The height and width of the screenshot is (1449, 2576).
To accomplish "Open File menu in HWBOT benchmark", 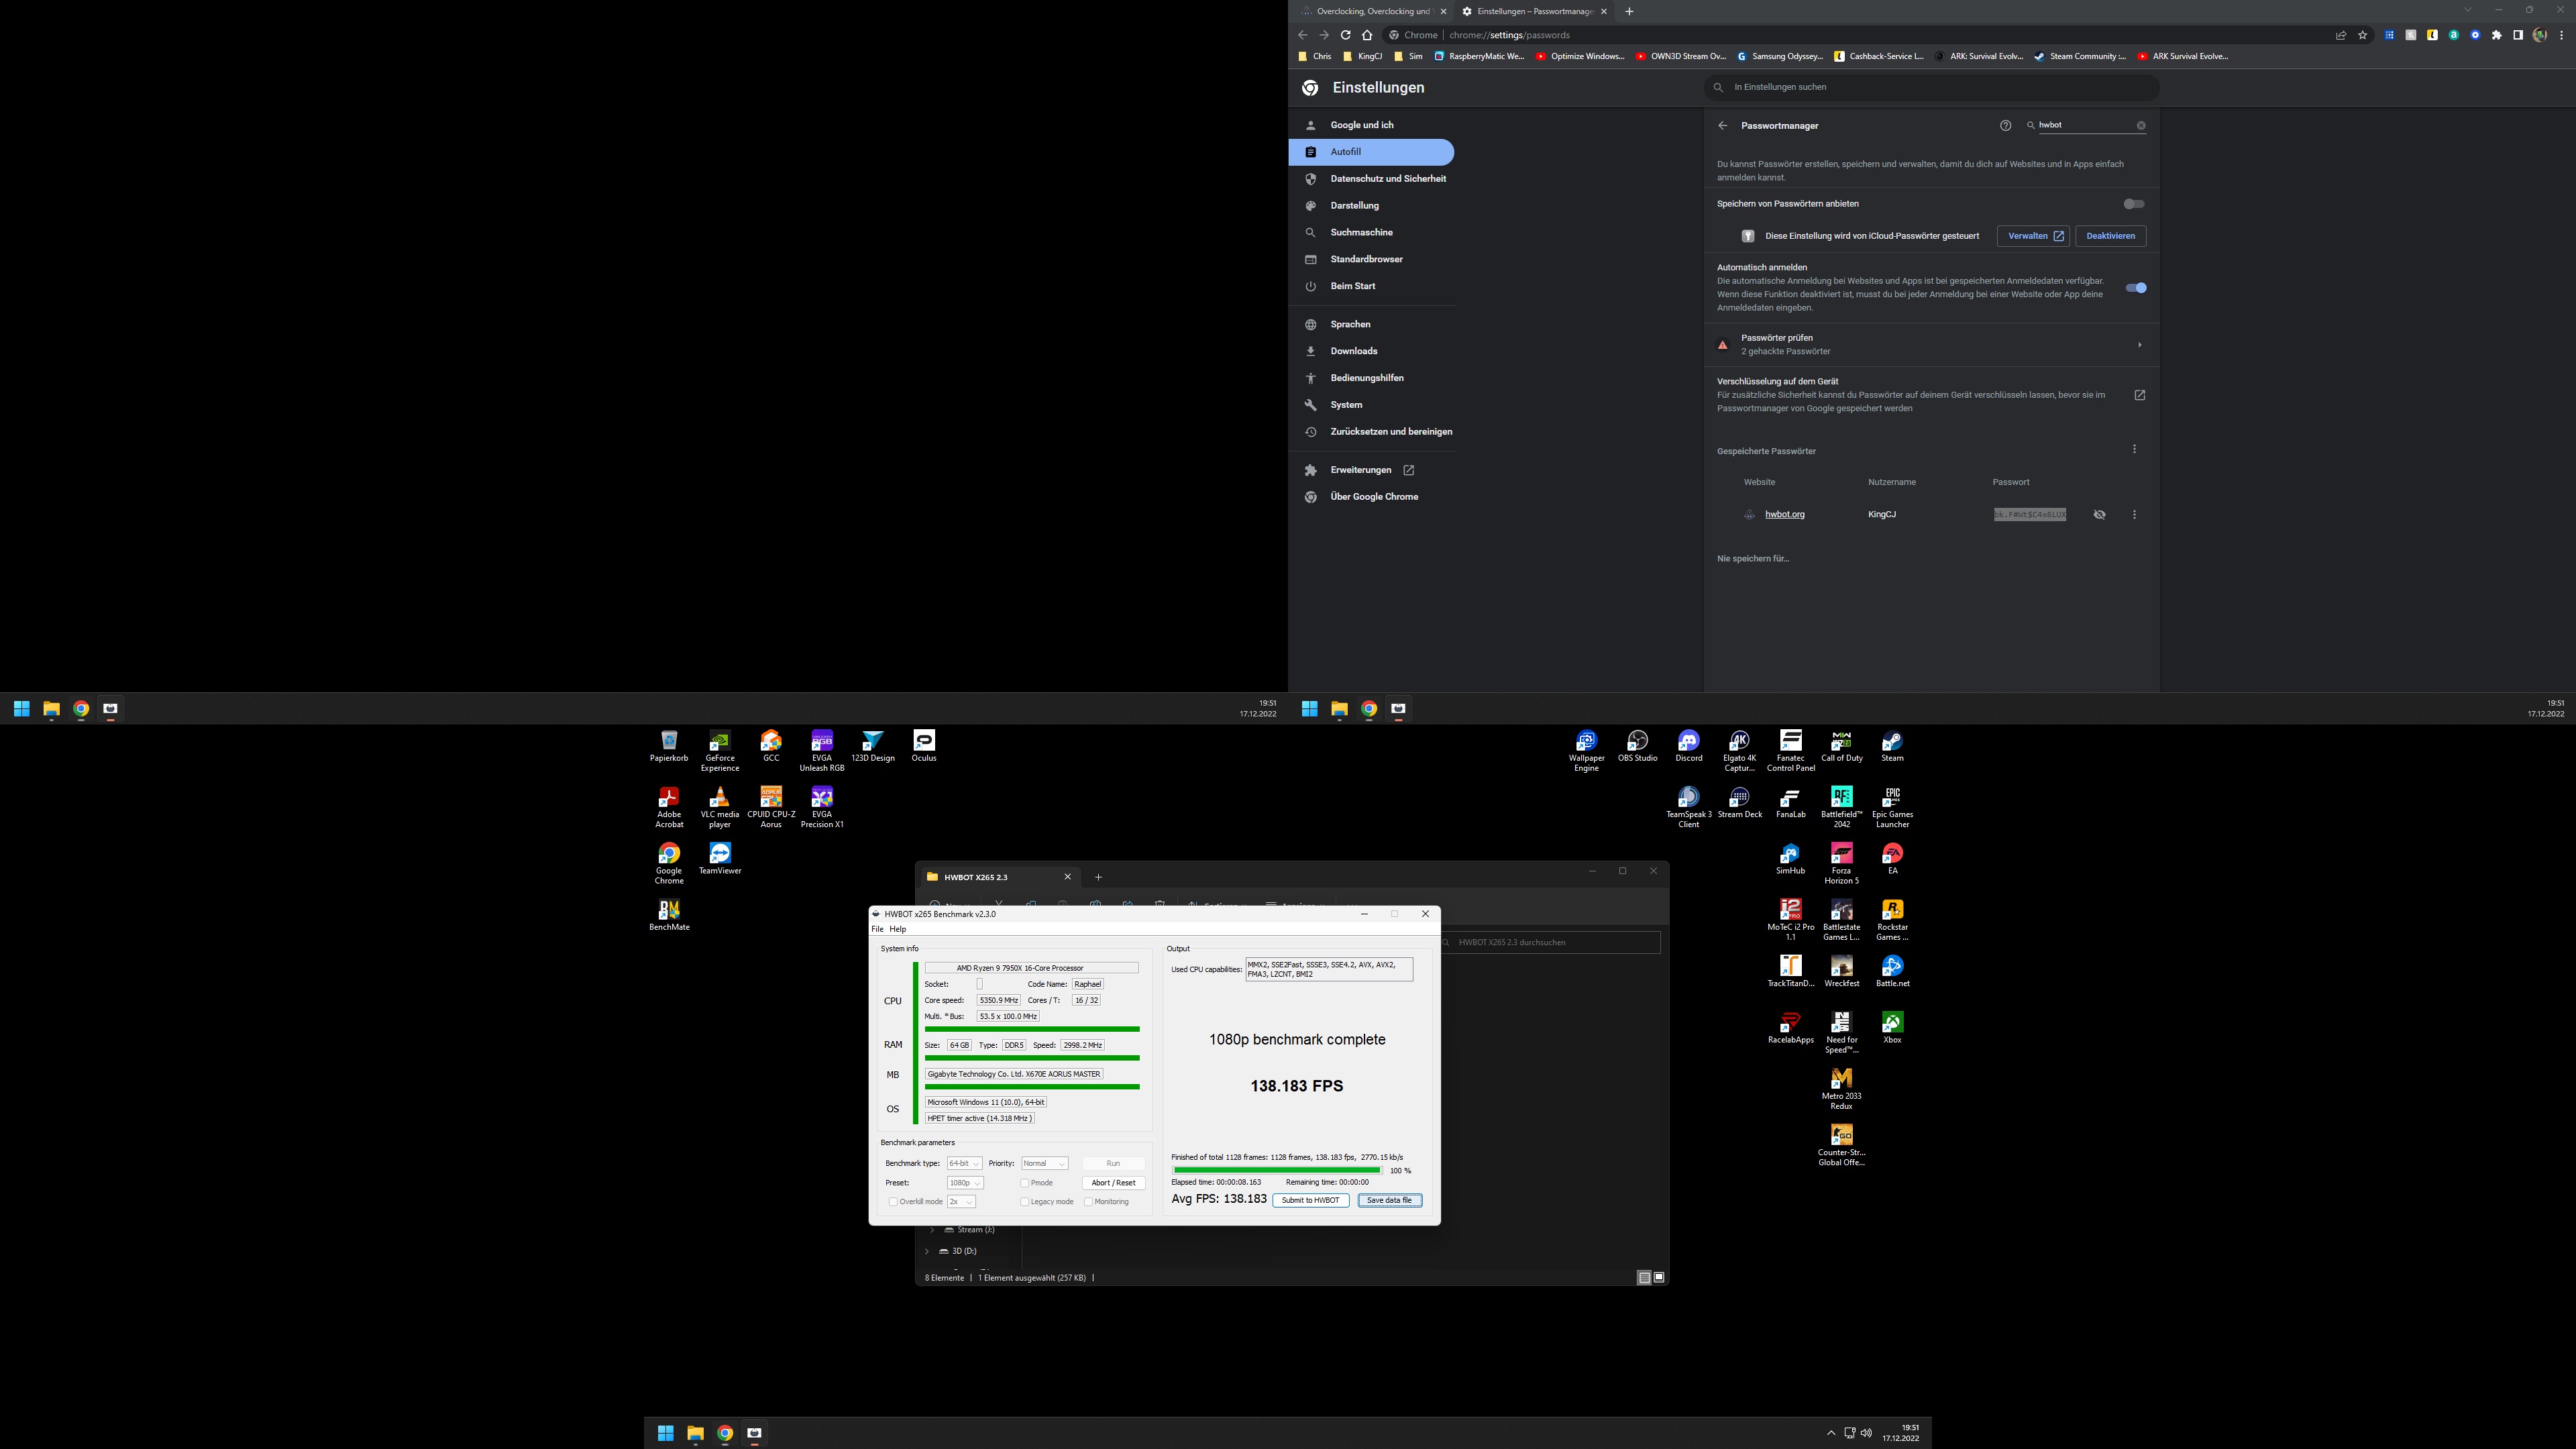I will pos(877,929).
